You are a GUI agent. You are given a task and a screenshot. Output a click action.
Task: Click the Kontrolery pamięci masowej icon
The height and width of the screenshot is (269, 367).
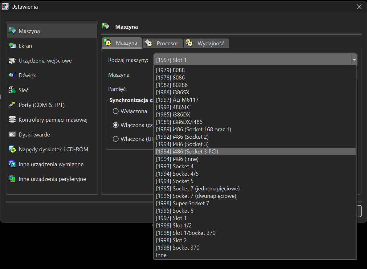(x=12, y=119)
